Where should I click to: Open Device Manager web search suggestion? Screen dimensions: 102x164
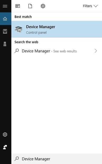click(57, 51)
